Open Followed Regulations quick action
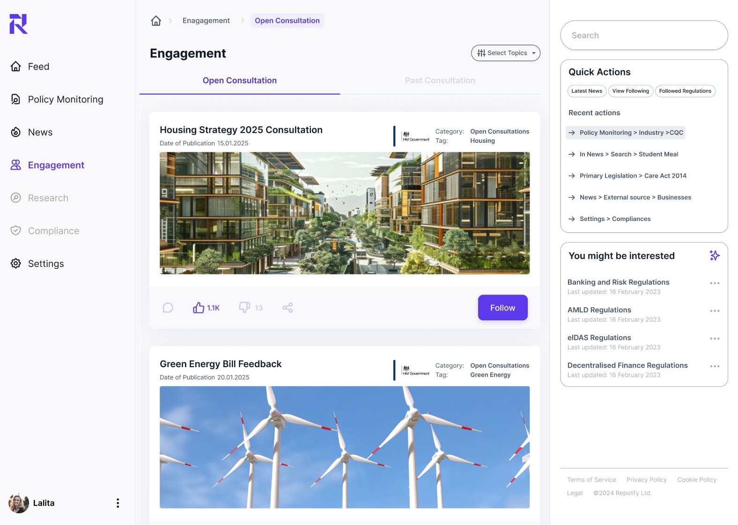 tap(685, 91)
